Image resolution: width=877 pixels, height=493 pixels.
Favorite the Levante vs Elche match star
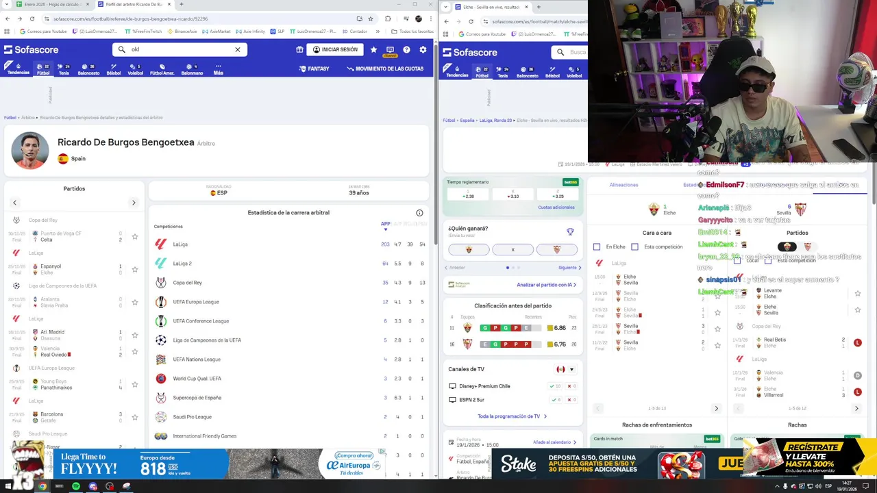pos(857,294)
